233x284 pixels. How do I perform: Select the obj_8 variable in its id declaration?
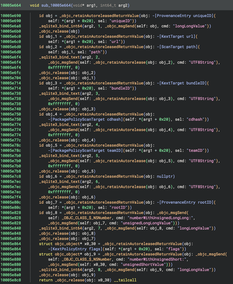point(51,213)
